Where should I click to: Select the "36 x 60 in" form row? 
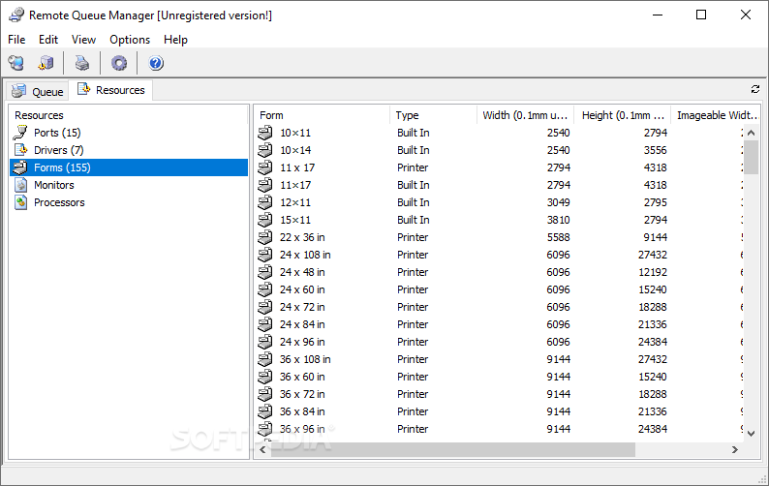pyautogui.click(x=499, y=377)
